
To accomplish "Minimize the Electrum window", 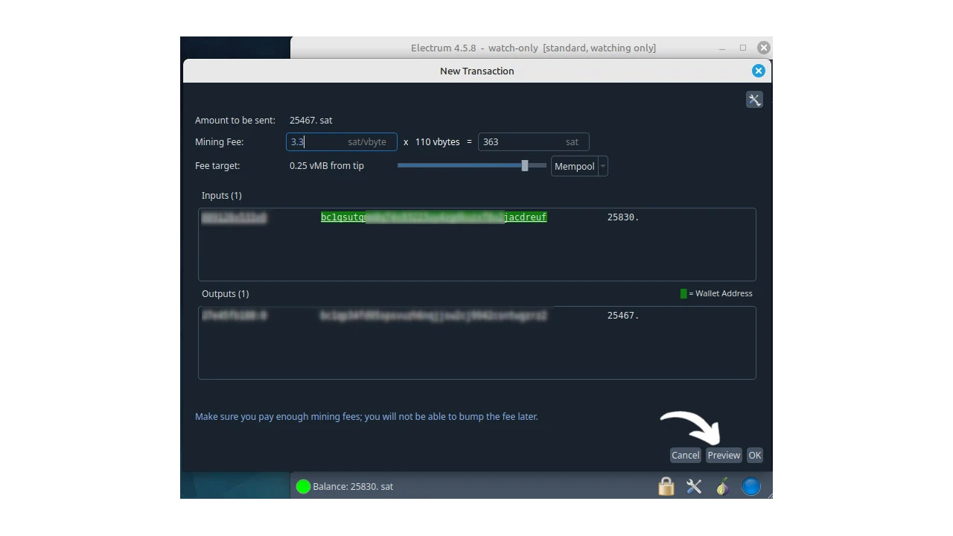I will [x=721, y=48].
